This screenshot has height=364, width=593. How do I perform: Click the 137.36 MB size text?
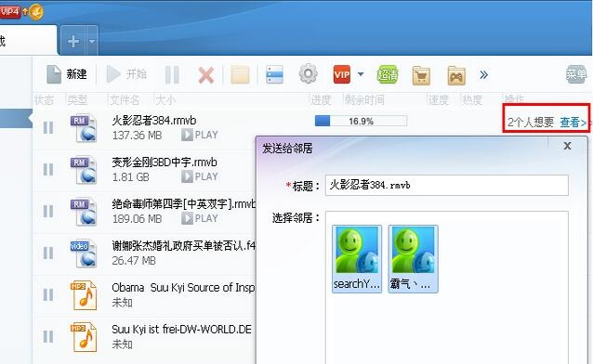(137, 136)
